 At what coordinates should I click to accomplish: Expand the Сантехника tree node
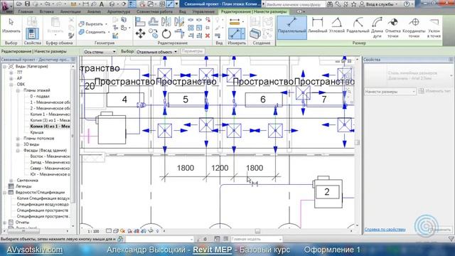pyautogui.click(x=11, y=181)
